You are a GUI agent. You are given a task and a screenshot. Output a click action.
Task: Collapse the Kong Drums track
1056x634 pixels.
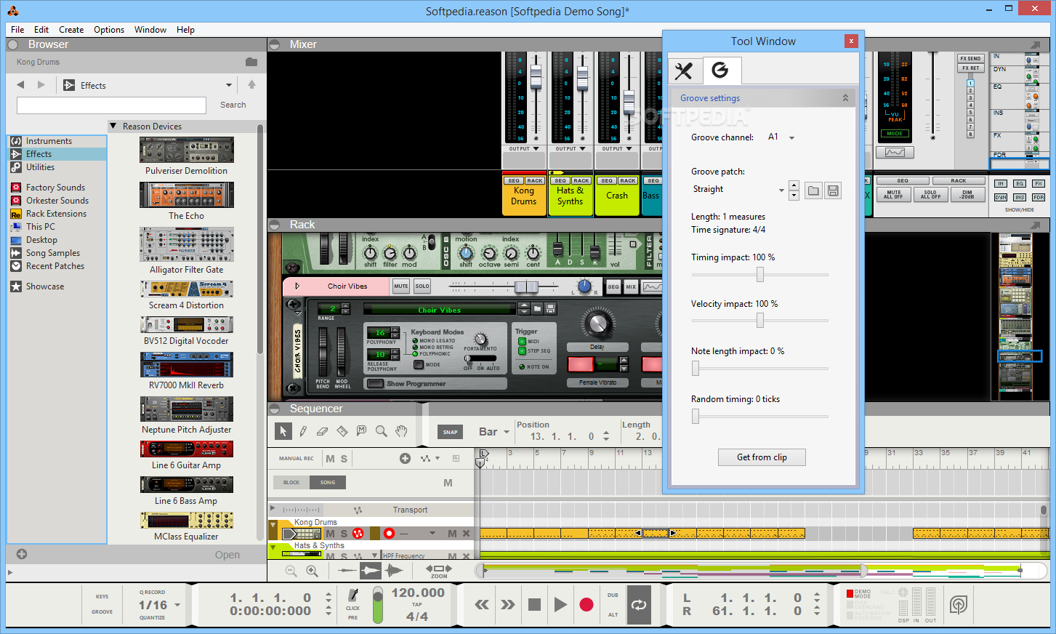pos(273,525)
